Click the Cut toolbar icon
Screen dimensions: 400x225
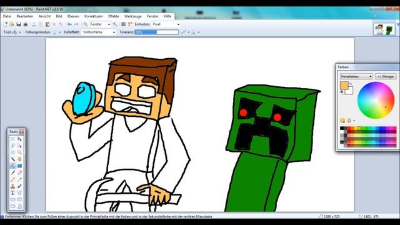tap(34, 24)
